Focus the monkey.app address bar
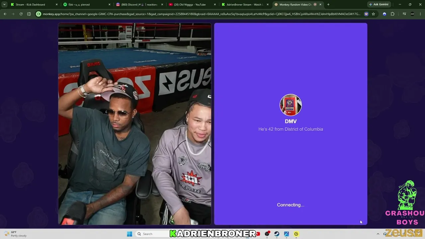This screenshot has width=425, height=239. 202,14
